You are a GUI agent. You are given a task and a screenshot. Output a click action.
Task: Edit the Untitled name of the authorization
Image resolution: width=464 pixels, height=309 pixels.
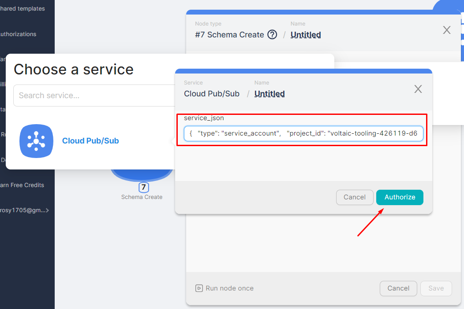(x=269, y=94)
